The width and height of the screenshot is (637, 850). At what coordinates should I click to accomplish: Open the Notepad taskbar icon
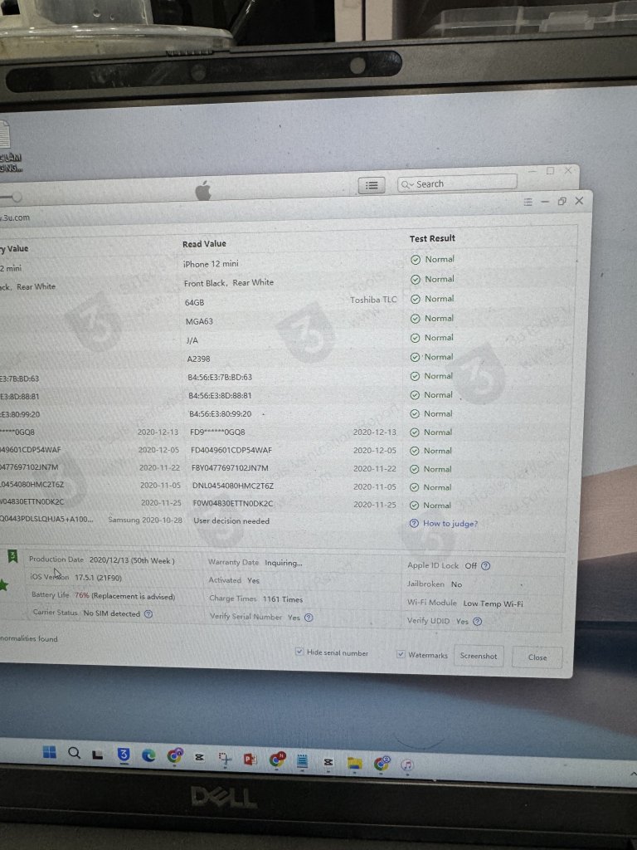[302, 760]
